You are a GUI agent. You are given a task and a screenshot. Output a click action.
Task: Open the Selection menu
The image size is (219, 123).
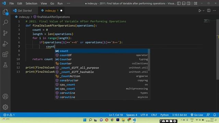31,3
